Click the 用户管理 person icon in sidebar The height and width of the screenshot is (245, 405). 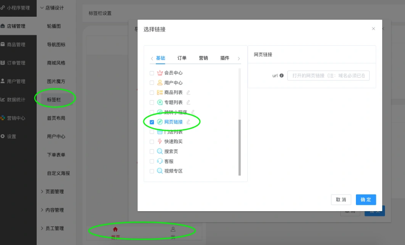2,81
